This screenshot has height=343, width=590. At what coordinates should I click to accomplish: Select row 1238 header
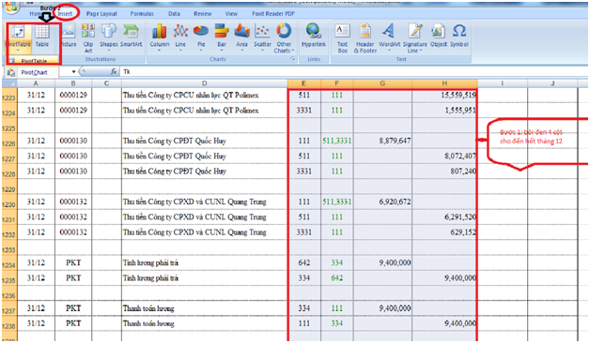pos(9,324)
